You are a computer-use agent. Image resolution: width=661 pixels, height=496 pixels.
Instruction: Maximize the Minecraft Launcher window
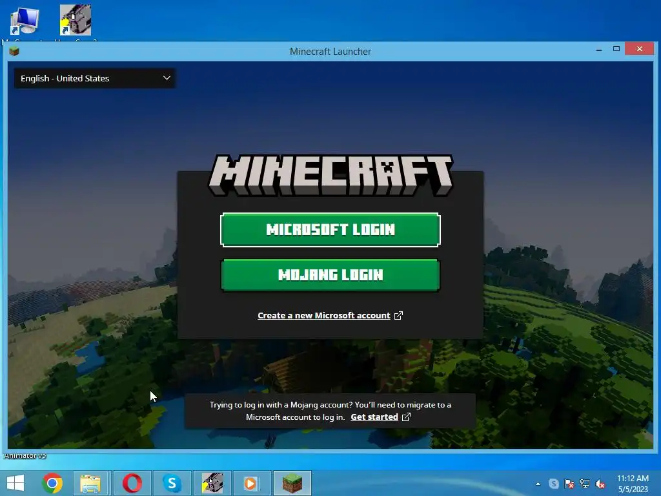click(616, 49)
